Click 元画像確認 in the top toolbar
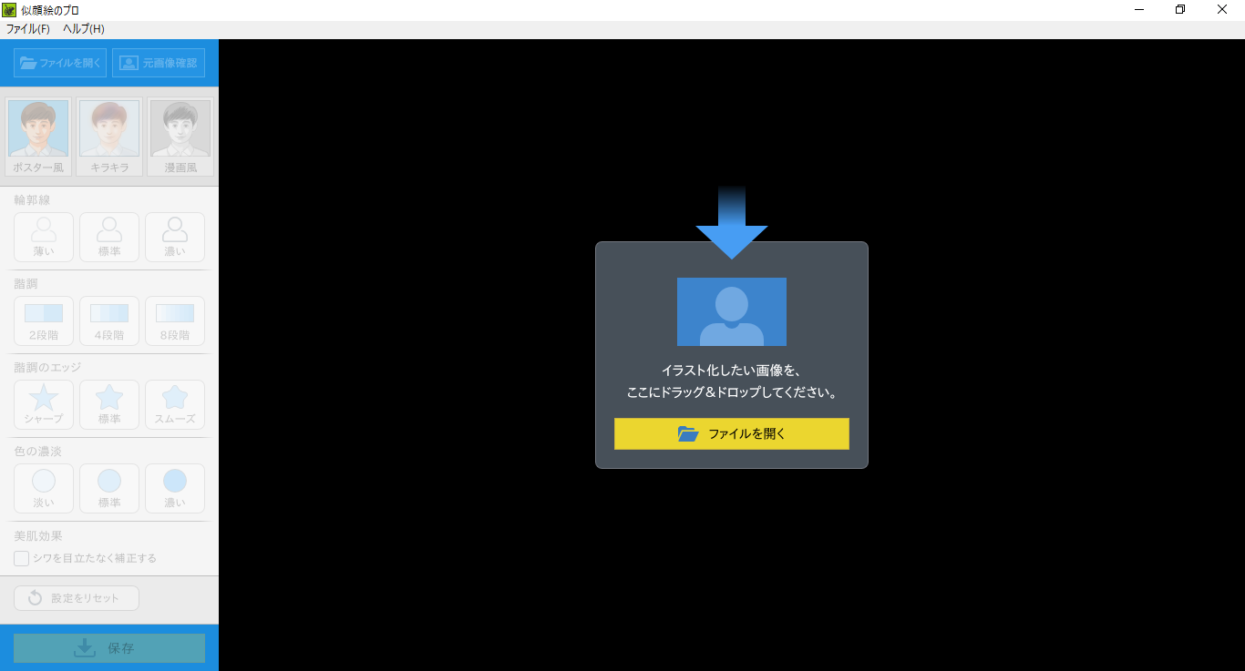The image size is (1245, 671). (x=159, y=63)
